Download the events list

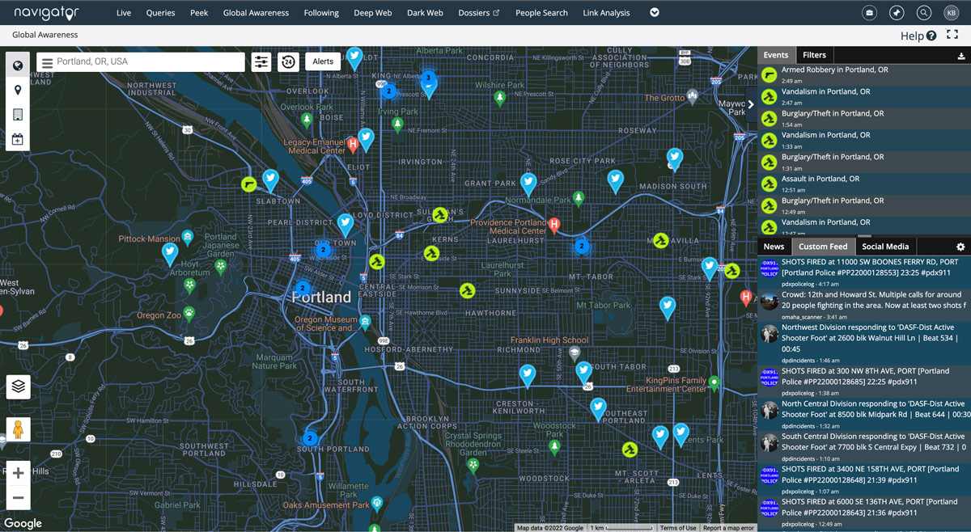(x=961, y=56)
